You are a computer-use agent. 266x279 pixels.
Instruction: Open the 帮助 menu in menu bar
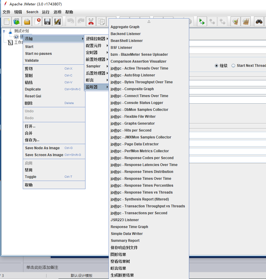click(x=69, y=12)
